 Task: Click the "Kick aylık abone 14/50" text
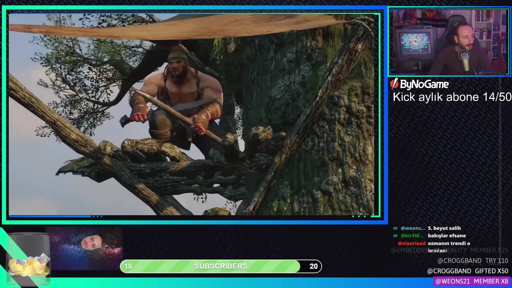click(x=452, y=97)
